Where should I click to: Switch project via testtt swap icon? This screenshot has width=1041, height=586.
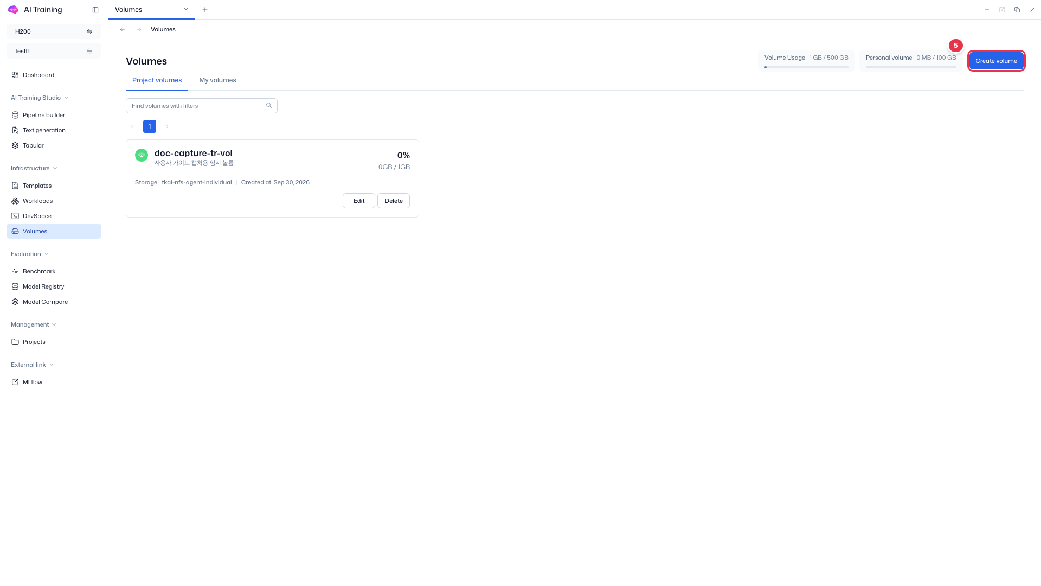[89, 51]
